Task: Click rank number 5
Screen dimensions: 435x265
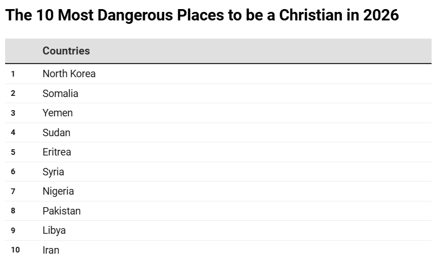Action: (x=13, y=152)
